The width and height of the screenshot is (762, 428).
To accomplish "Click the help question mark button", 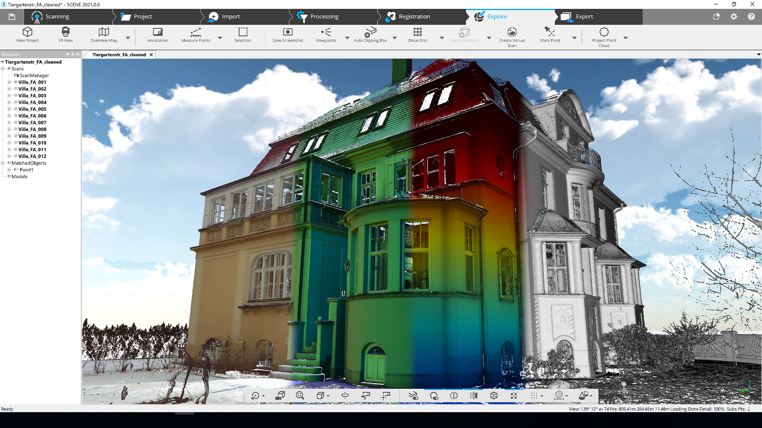I will point(751,17).
